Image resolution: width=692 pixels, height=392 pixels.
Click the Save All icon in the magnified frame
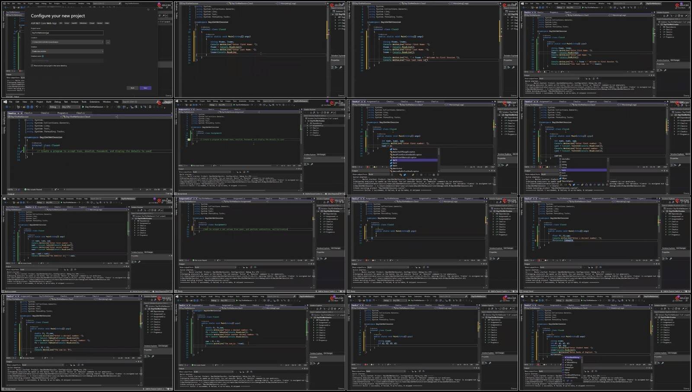click(x=32, y=107)
